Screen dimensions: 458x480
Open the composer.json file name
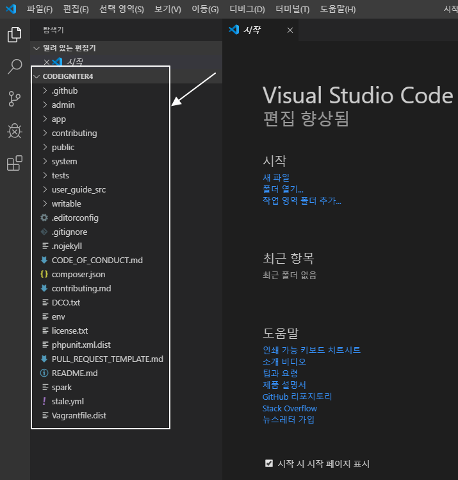click(x=79, y=274)
